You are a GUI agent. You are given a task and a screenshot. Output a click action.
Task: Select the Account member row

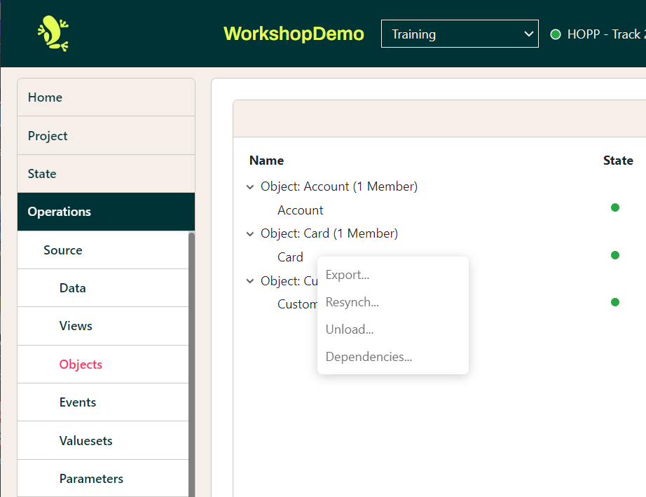[x=300, y=210]
